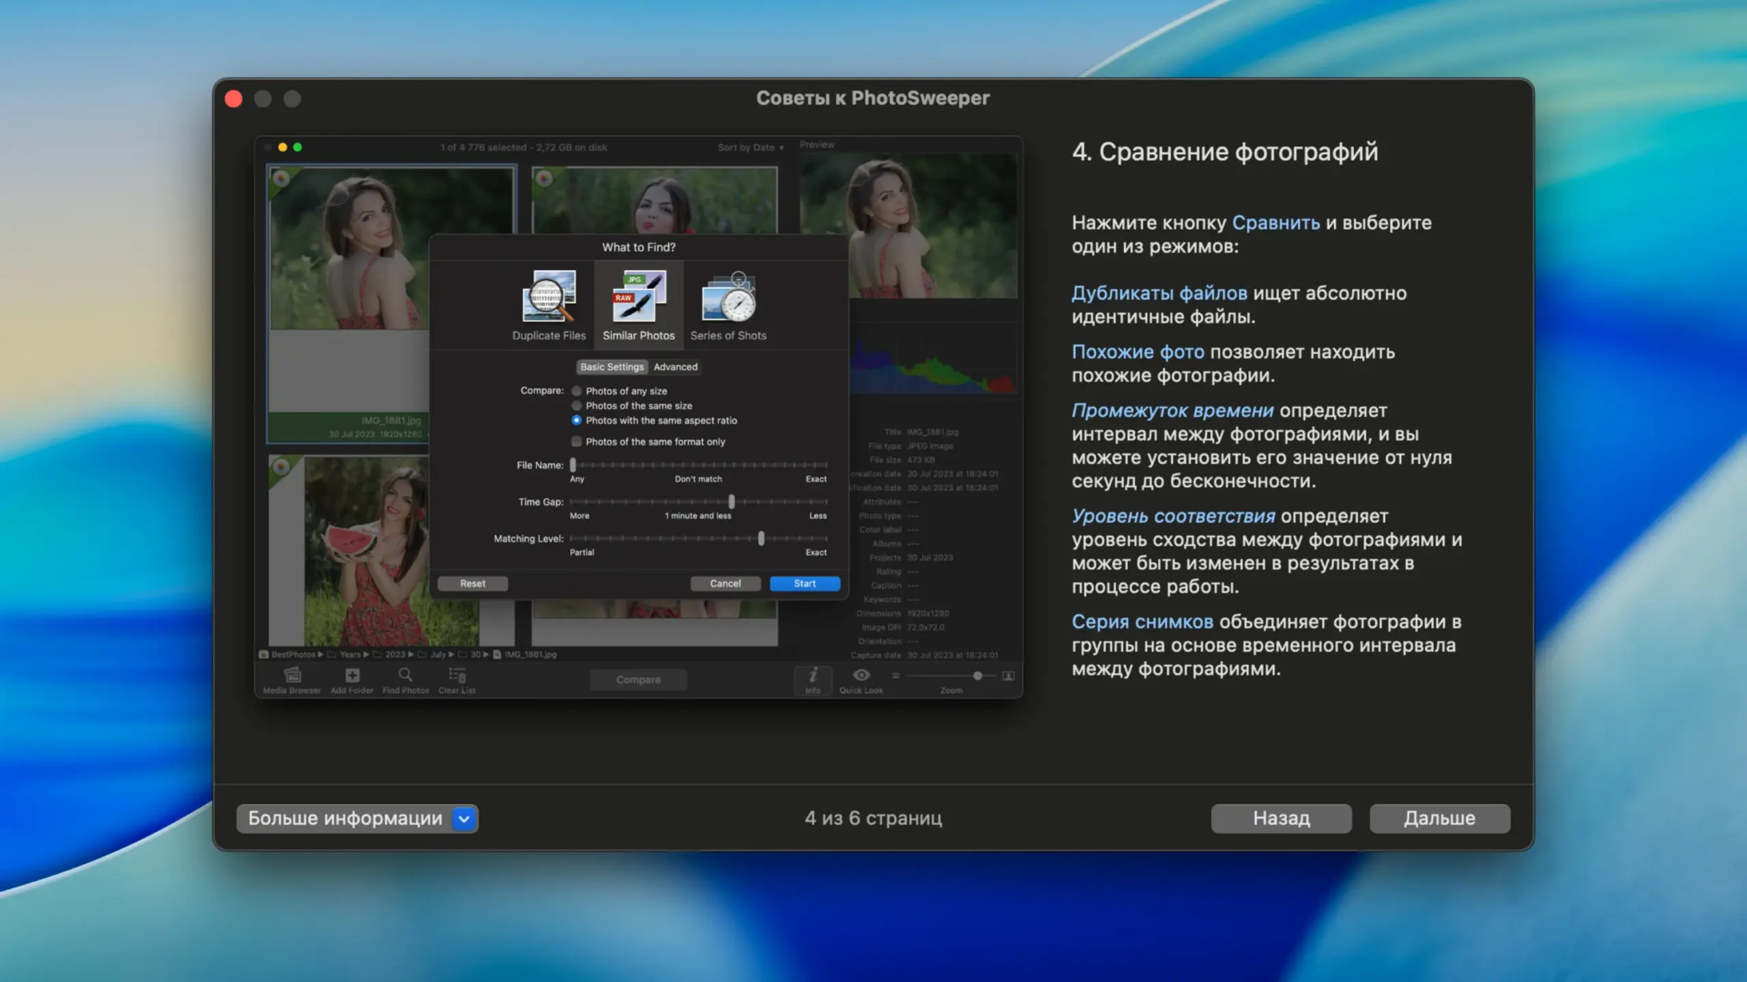Select 'Photos of the same size' option
1747x982 pixels.
pyautogui.click(x=577, y=406)
